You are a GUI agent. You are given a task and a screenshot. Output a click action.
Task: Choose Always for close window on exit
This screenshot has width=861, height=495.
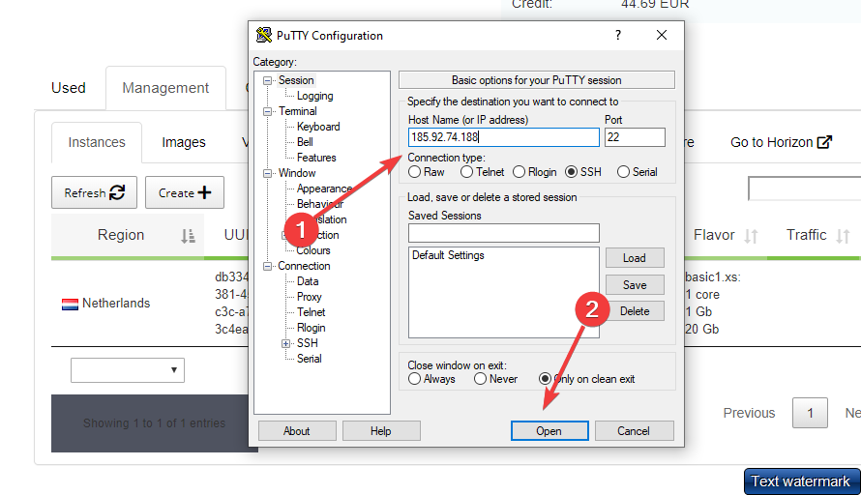coord(415,379)
